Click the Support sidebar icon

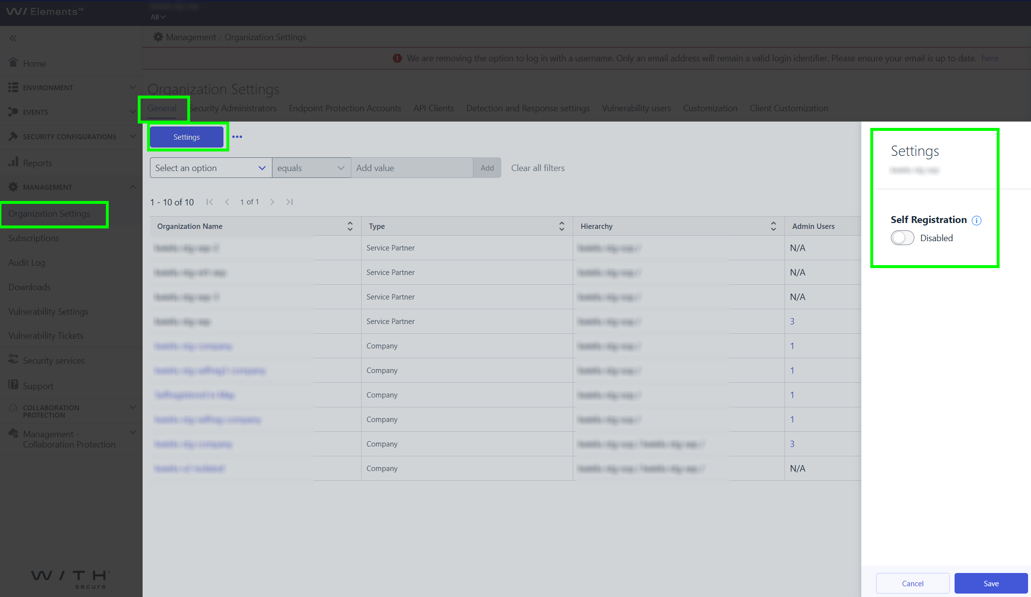pos(13,385)
